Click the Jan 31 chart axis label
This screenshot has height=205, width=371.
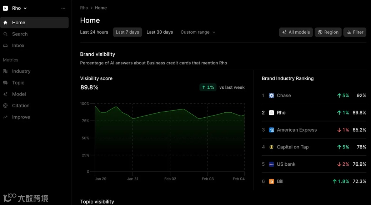[132, 179]
